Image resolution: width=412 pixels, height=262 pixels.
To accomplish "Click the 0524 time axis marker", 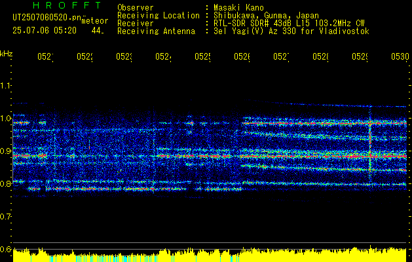I will coord(164,57).
